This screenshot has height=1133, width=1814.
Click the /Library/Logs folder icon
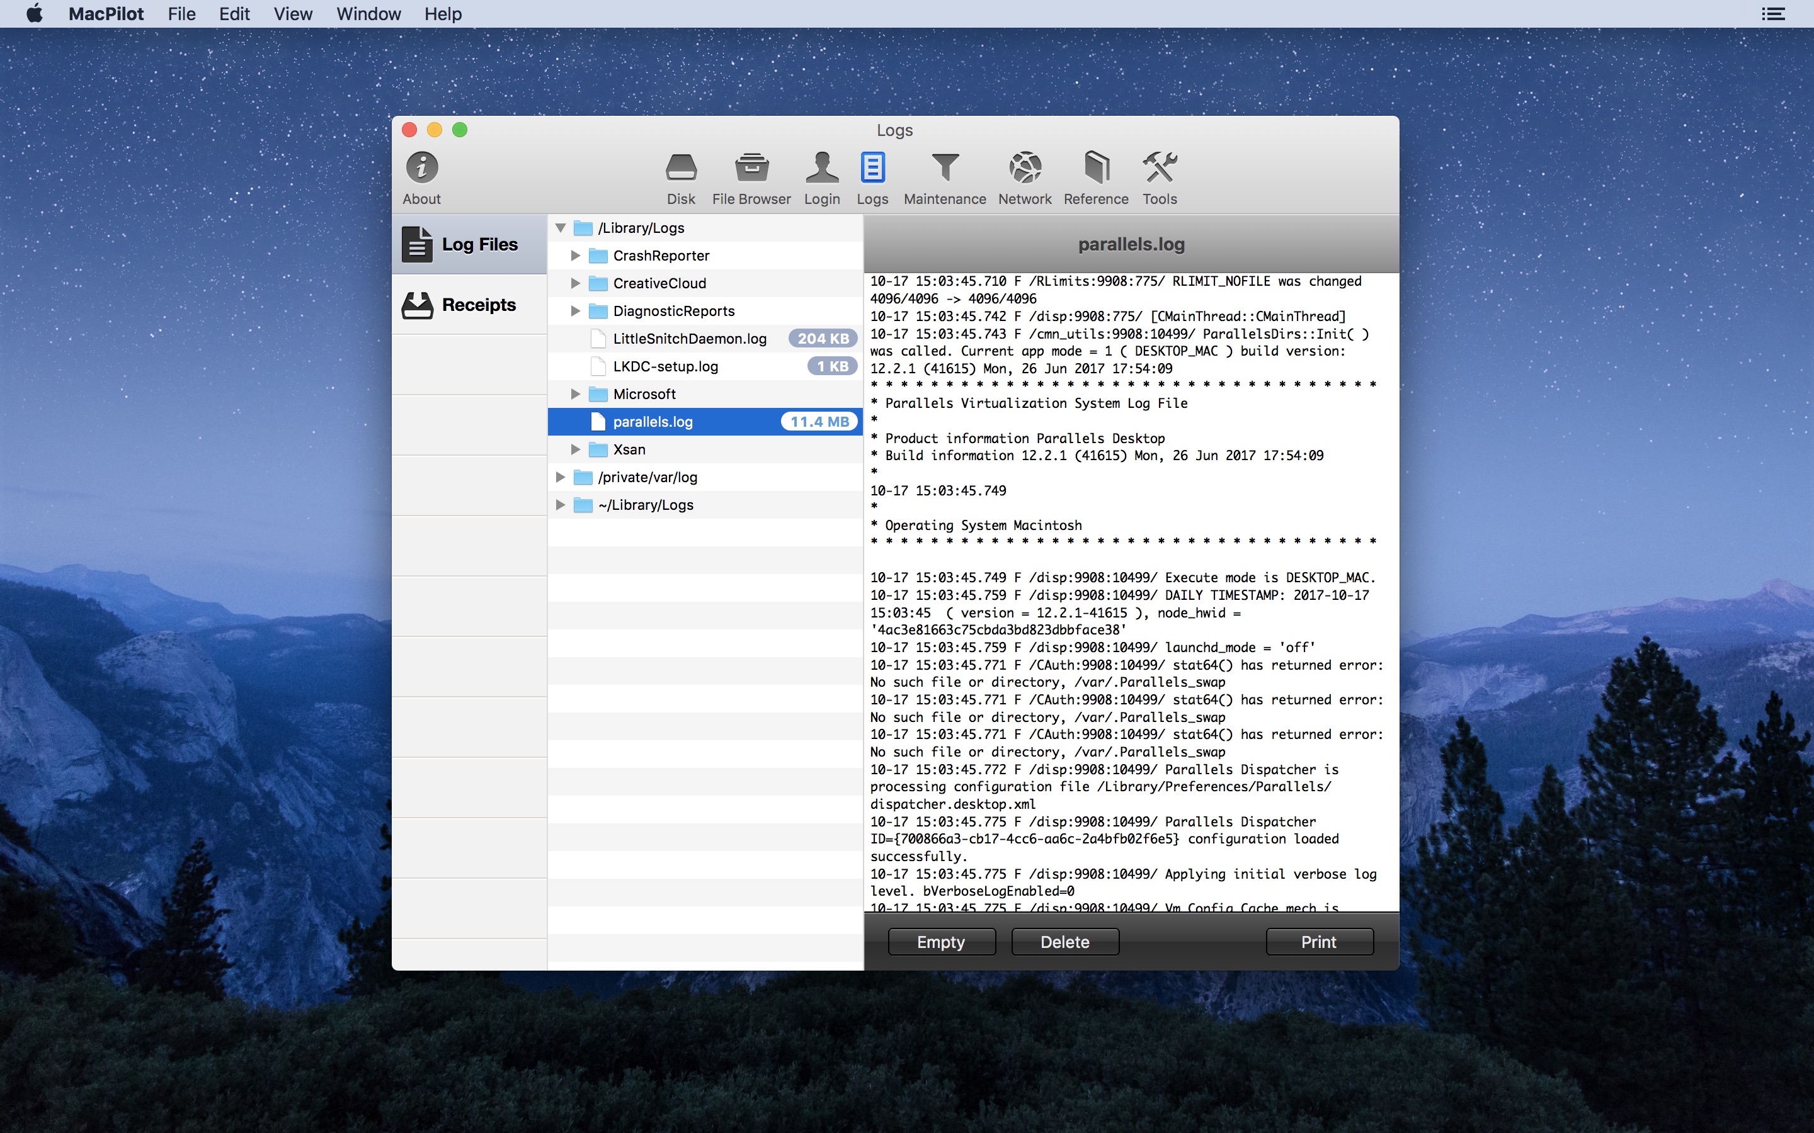(x=583, y=228)
